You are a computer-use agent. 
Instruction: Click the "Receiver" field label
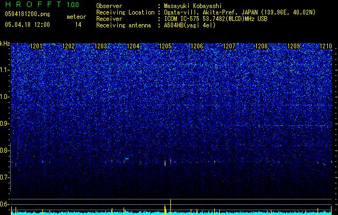pos(109,19)
